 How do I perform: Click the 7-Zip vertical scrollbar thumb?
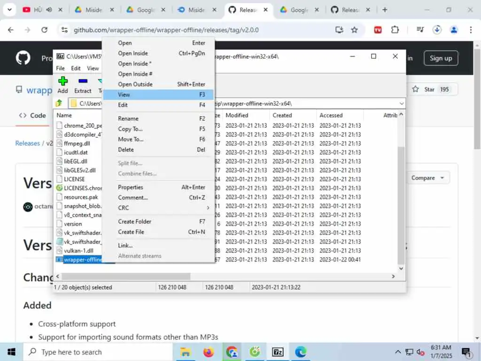point(401,205)
